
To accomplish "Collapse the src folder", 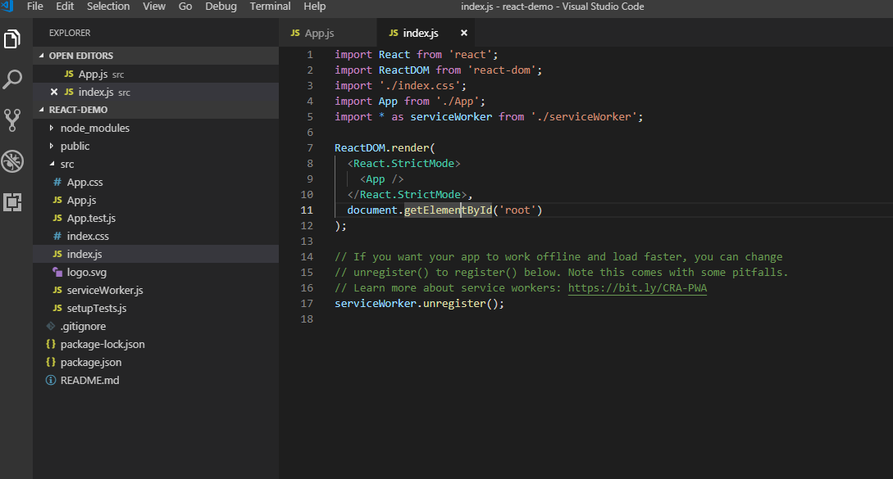I will (x=52, y=164).
